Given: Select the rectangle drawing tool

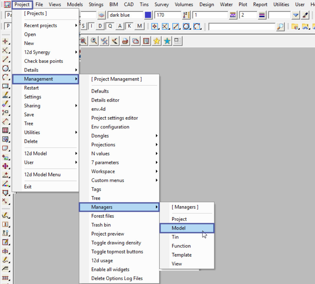Looking at the screenshot, I should [5, 86].
